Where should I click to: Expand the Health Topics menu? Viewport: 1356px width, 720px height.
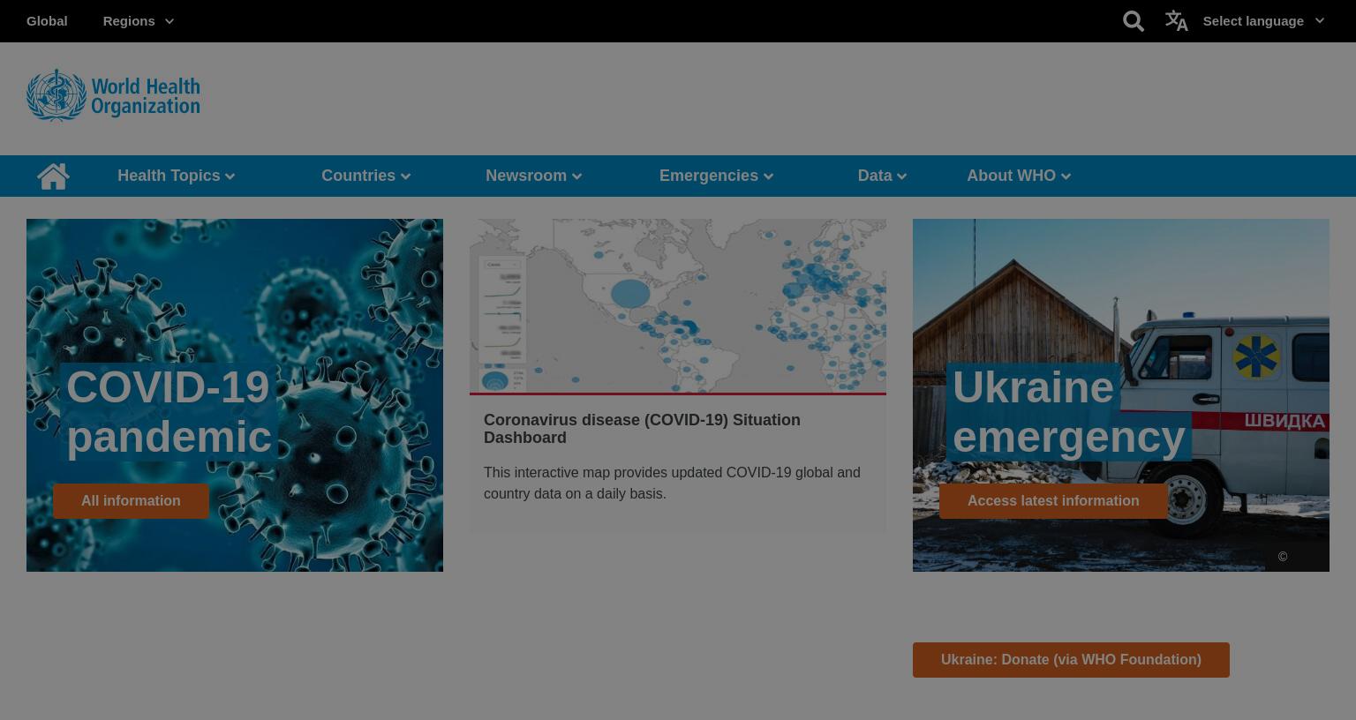(x=176, y=176)
